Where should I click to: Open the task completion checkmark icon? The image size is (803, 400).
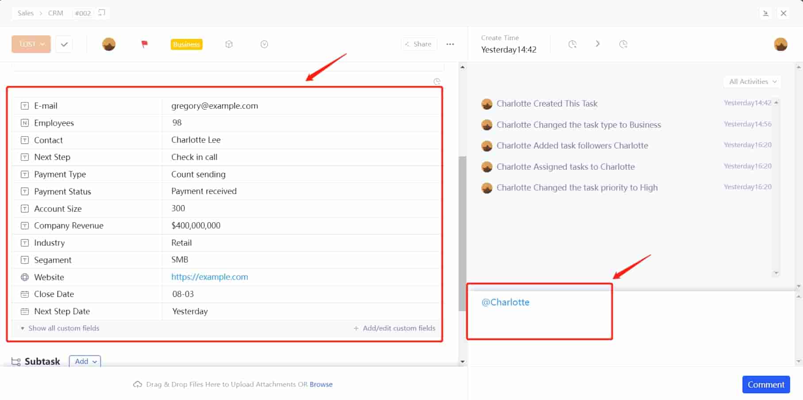click(x=64, y=44)
